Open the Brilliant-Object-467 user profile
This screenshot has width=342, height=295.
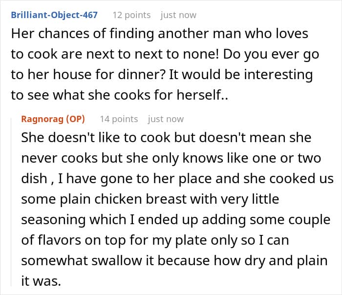pyautogui.click(x=54, y=15)
